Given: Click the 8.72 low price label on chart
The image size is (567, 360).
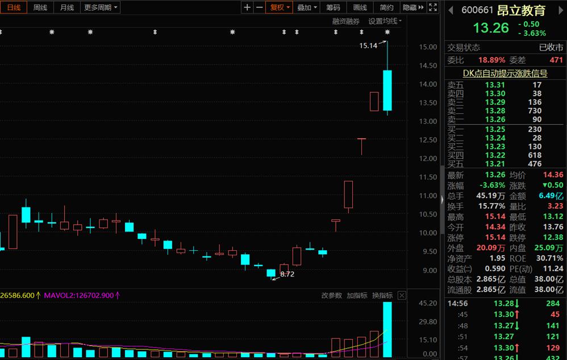Looking at the screenshot, I should click(x=287, y=274).
